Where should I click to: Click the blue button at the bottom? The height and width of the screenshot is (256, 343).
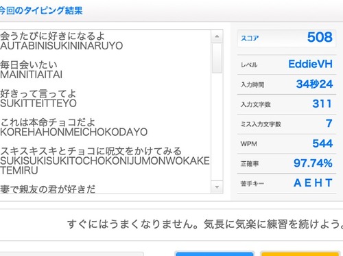pos(215,254)
